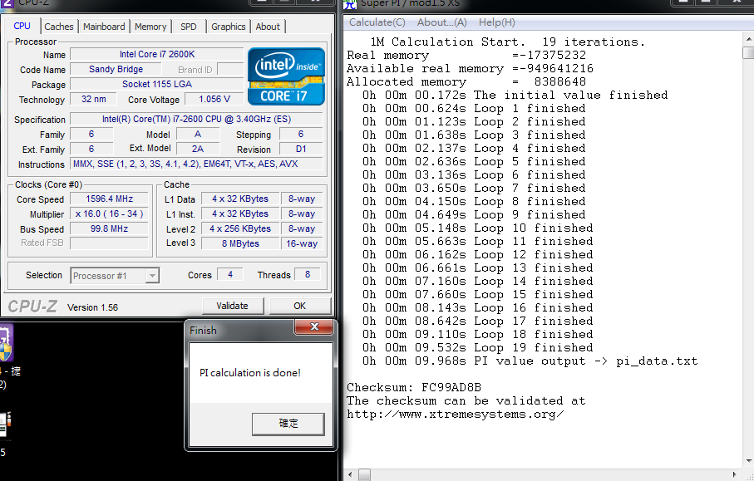
Task: Click the horizontal scrollbar thumb in Super PI
Action: click(364, 474)
